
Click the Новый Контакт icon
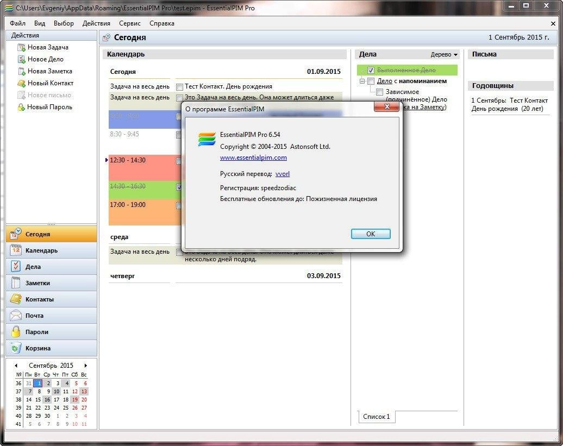pos(21,83)
